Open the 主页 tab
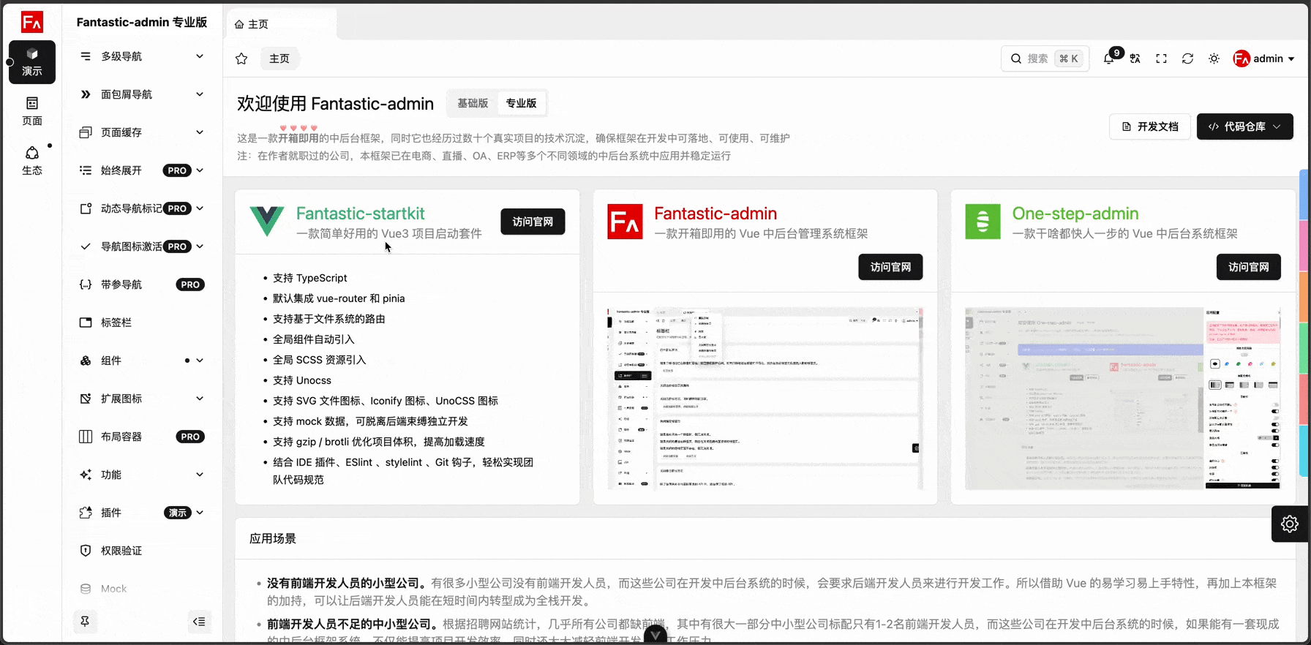The height and width of the screenshot is (645, 1311). coord(251,24)
